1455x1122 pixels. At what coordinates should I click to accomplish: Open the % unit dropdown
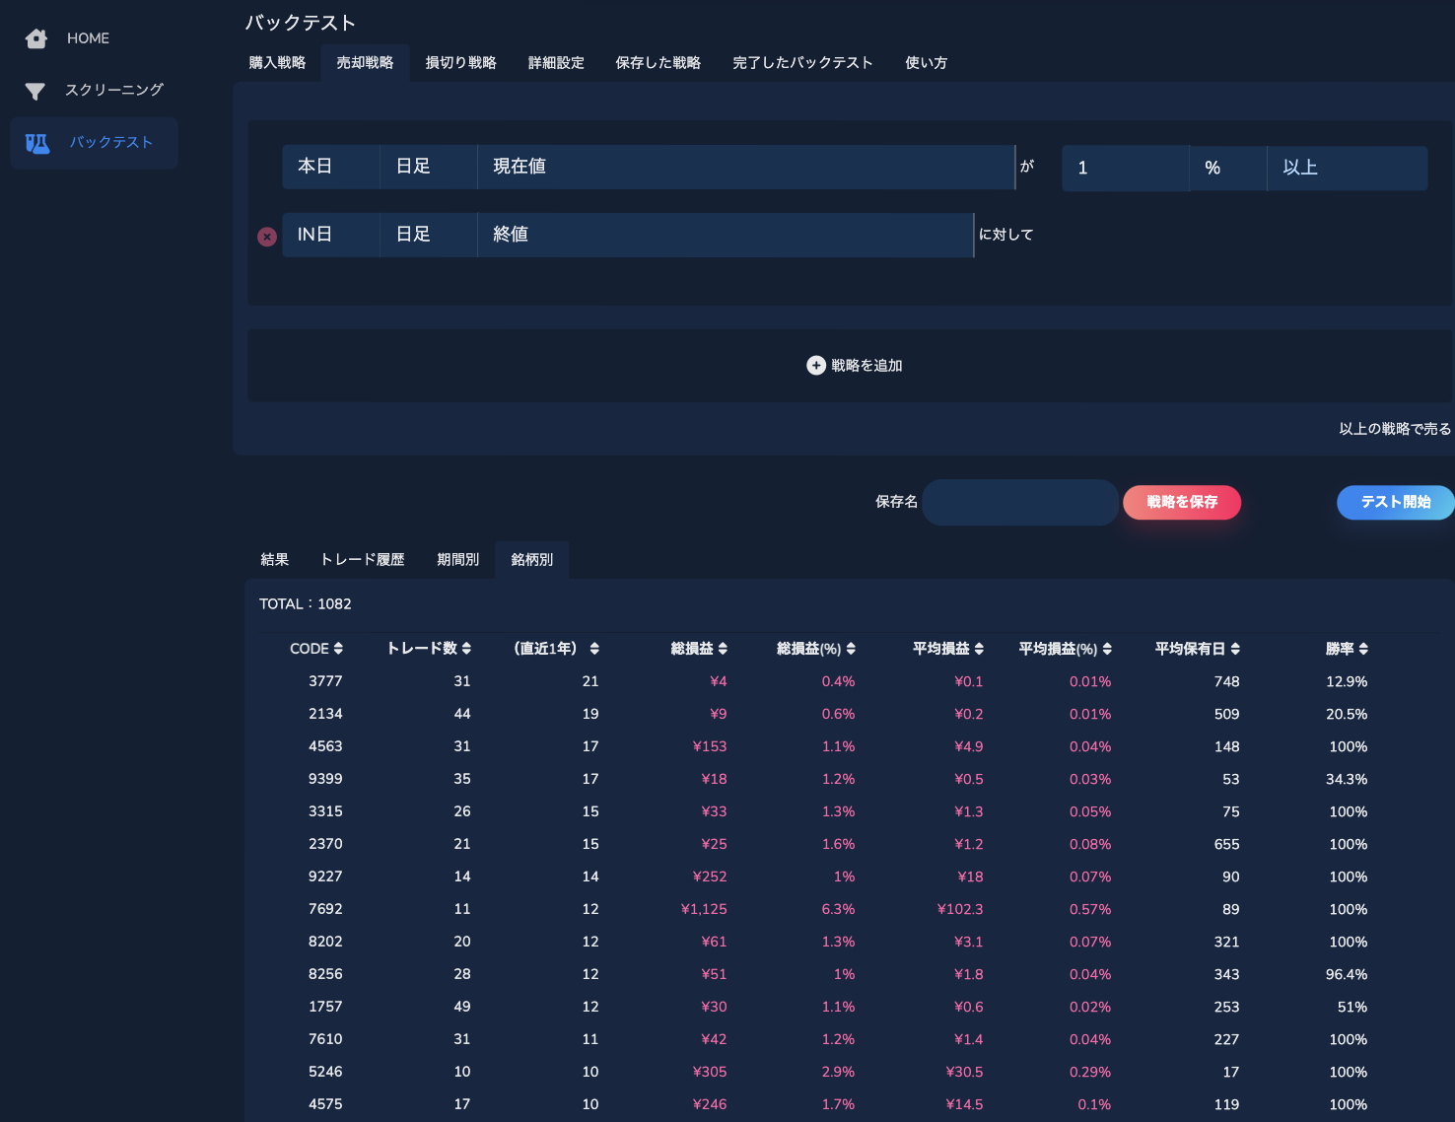click(x=1228, y=168)
